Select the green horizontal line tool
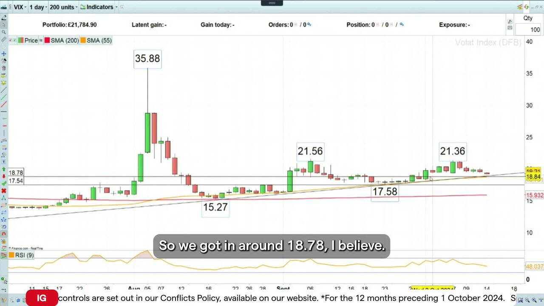Image resolution: width=544 pixels, height=306 pixels. (x=4, y=119)
